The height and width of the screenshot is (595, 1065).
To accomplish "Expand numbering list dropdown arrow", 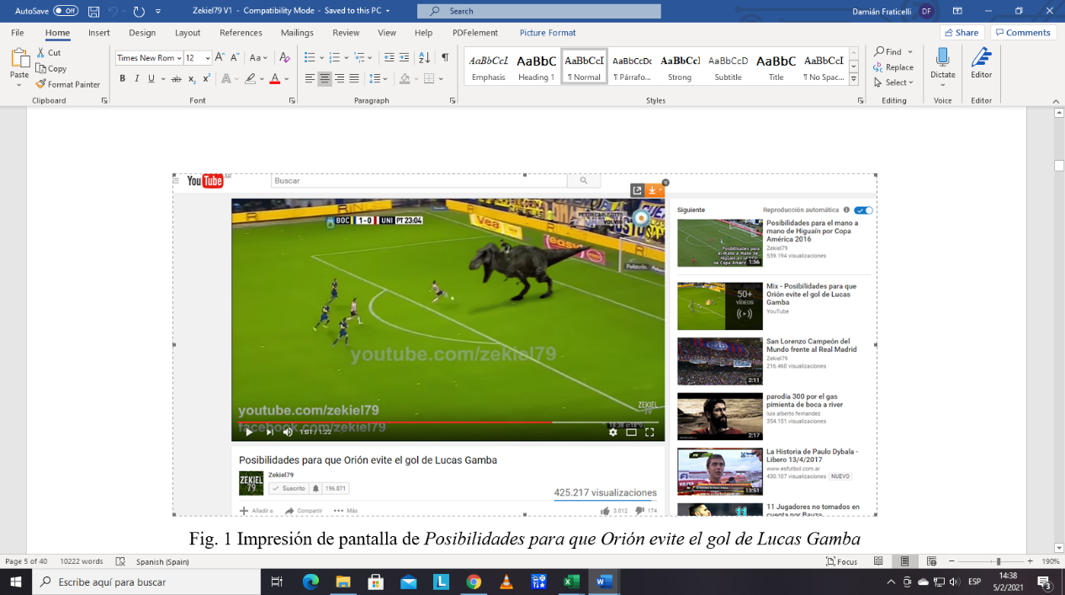I will tap(346, 57).
